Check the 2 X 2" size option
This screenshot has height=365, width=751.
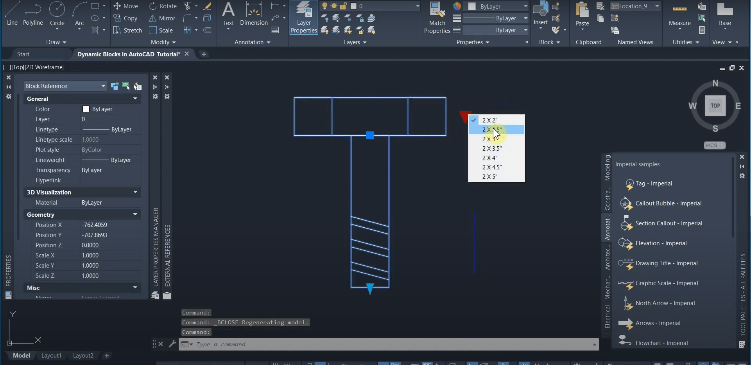tap(490, 120)
